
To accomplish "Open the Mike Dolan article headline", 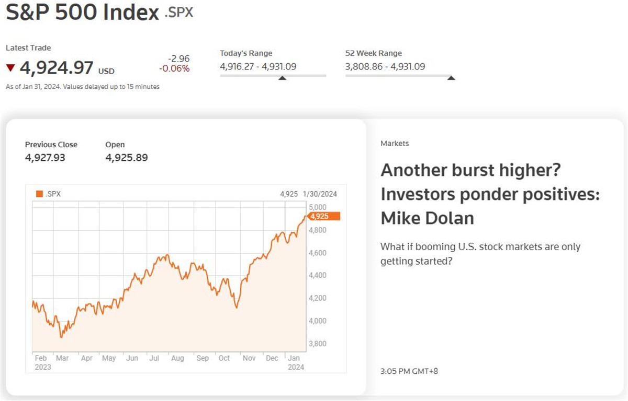I will [x=490, y=194].
